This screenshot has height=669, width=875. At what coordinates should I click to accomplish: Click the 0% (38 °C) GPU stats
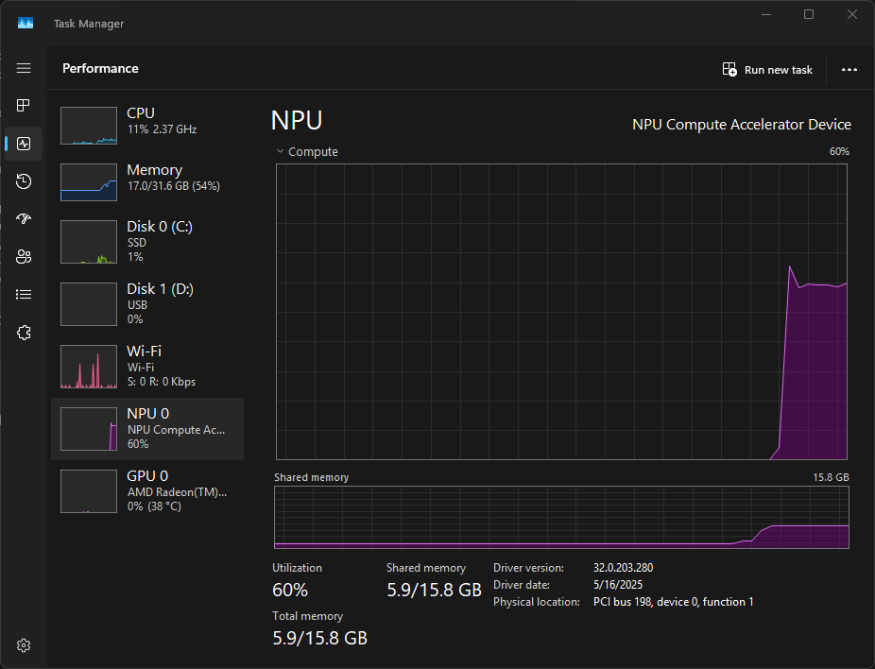click(x=154, y=506)
